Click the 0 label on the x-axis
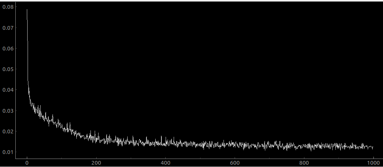Viewport: 383px width, 167px height. 27,162
